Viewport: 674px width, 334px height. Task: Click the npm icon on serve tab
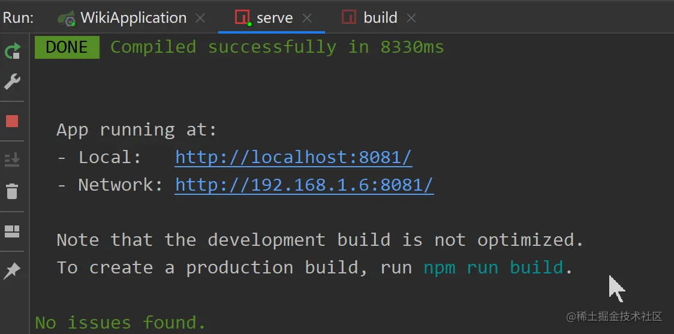tap(242, 18)
